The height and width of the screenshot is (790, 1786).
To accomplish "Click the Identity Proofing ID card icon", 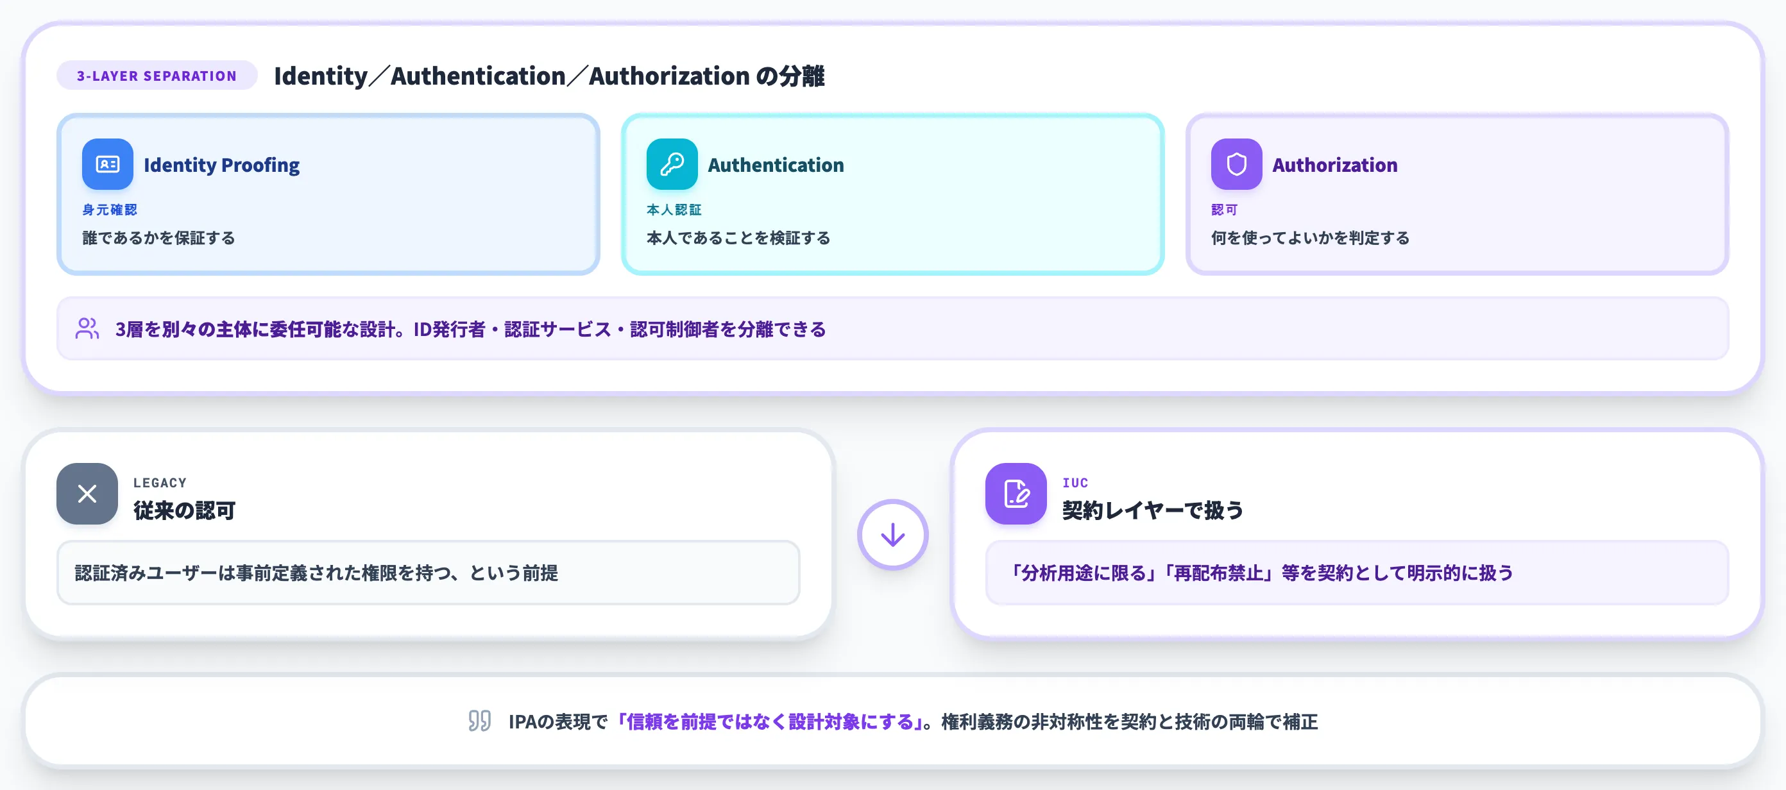I will pyautogui.click(x=108, y=164).
